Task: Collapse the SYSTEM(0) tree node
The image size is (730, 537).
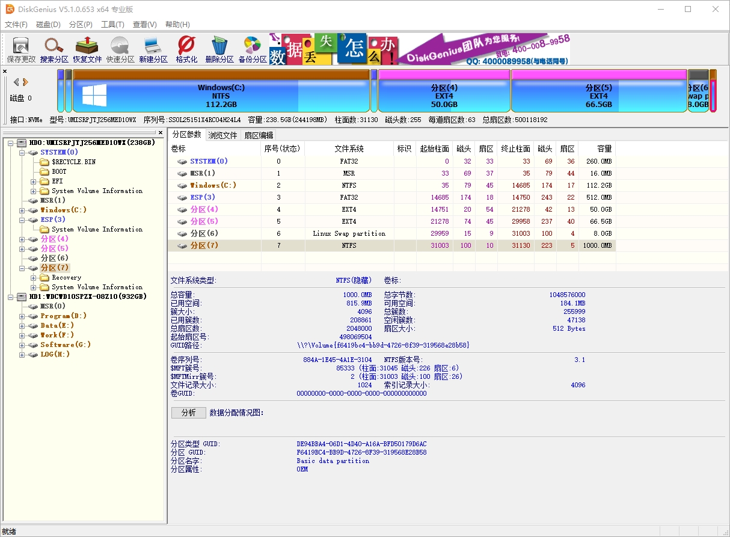Action: [22, 152]
